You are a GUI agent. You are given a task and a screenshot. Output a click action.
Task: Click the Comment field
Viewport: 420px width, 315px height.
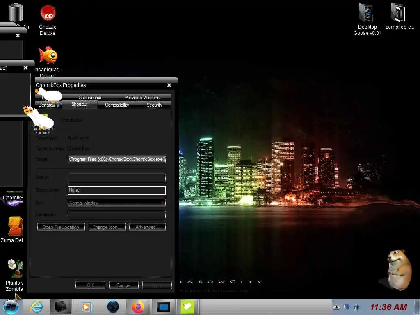[x=117, y=215]
